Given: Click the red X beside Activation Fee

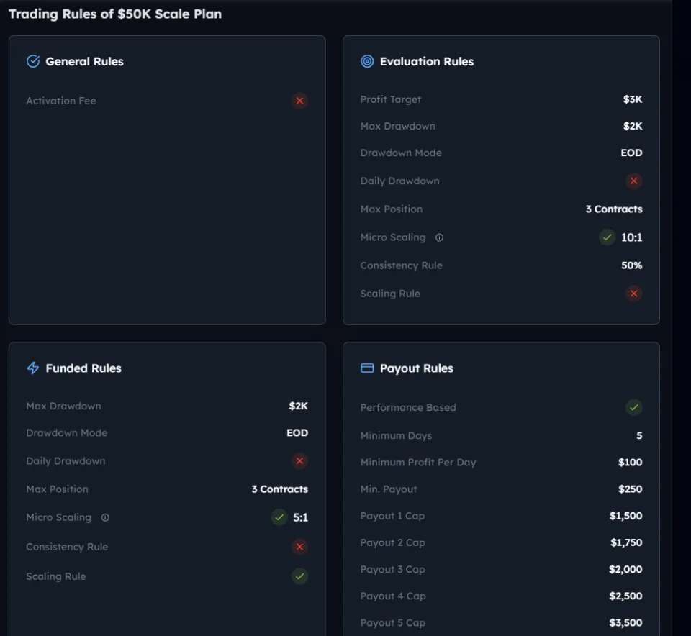Looking at the screenshot, I should point(299,101).
